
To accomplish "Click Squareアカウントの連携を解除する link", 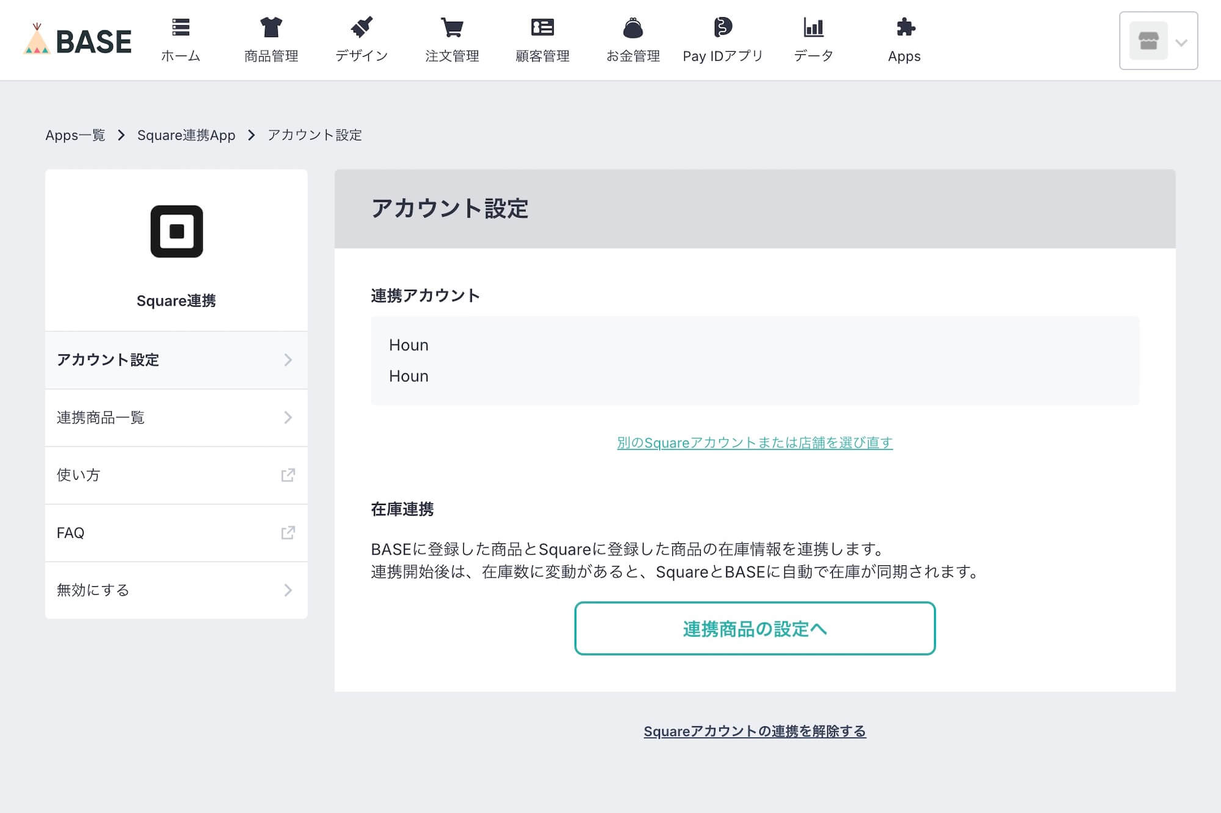I will pos(755,731).
